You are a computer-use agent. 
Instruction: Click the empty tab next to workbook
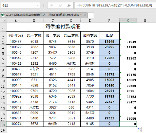tap(91, 15)
